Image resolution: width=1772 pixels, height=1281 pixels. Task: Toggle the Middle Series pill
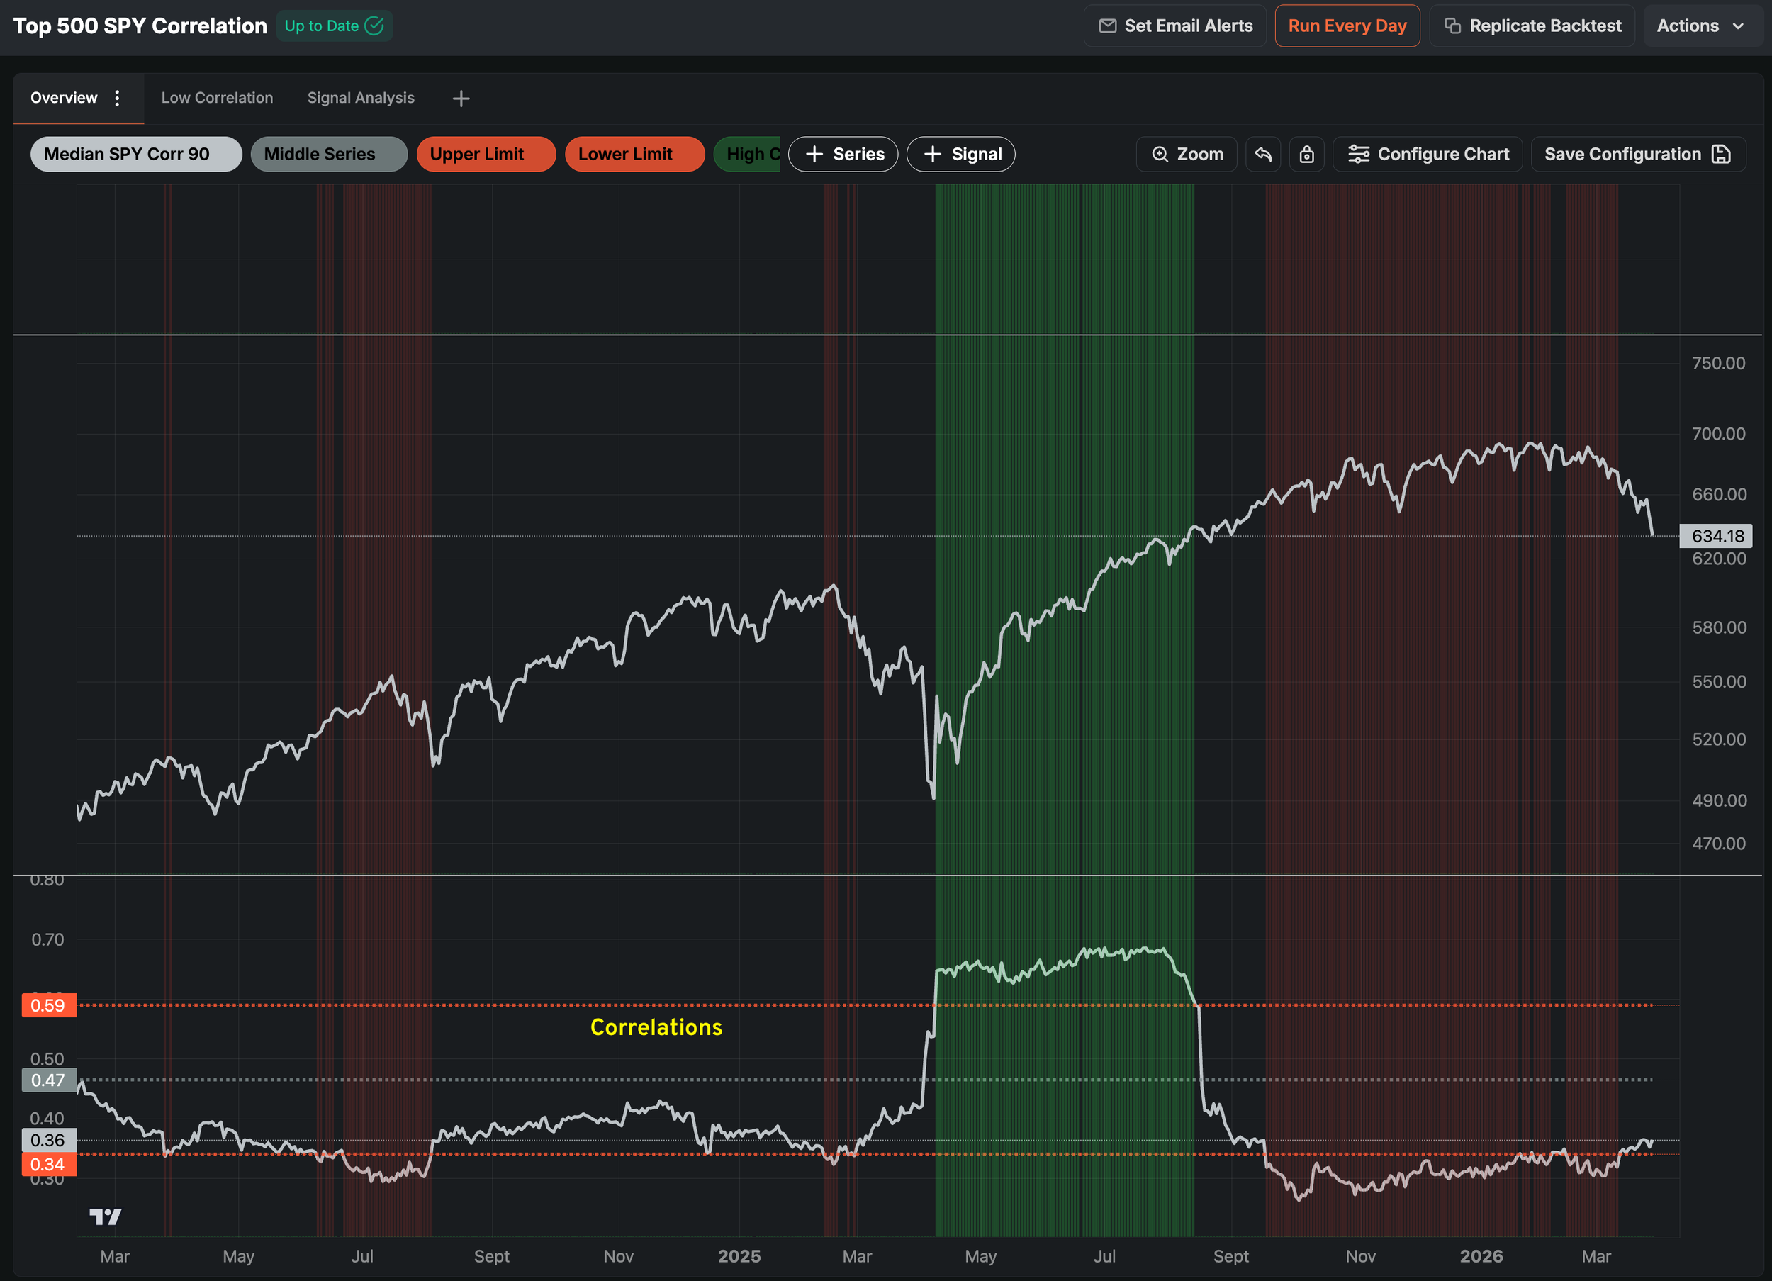pyautogui.click(x=328, y=154)
